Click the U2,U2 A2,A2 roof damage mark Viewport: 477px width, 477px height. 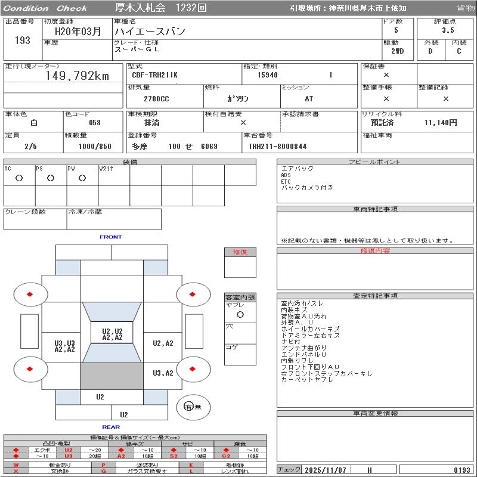pyautogui.click(x=111, y=334)
